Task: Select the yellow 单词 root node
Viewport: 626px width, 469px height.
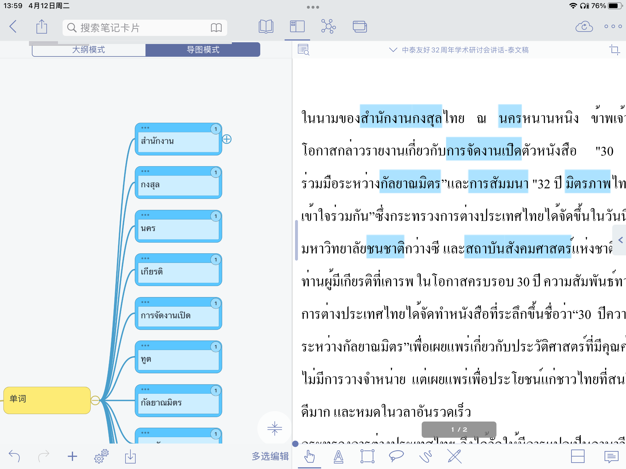Action: point(47,400)
